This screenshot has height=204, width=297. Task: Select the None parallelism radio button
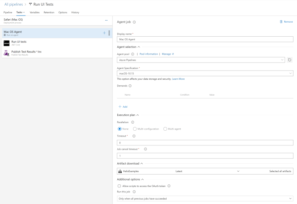click(x=120, y=129)
